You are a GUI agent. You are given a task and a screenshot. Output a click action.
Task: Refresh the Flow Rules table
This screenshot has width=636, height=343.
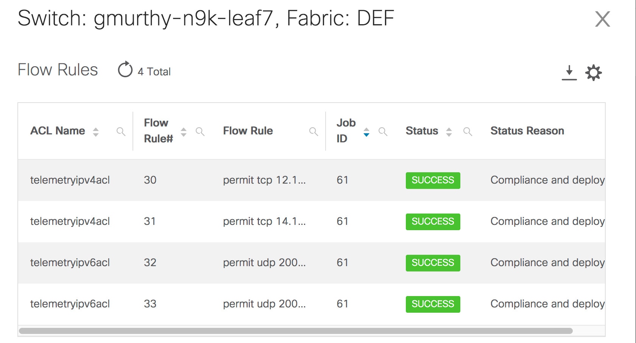[x=125, y=70]
